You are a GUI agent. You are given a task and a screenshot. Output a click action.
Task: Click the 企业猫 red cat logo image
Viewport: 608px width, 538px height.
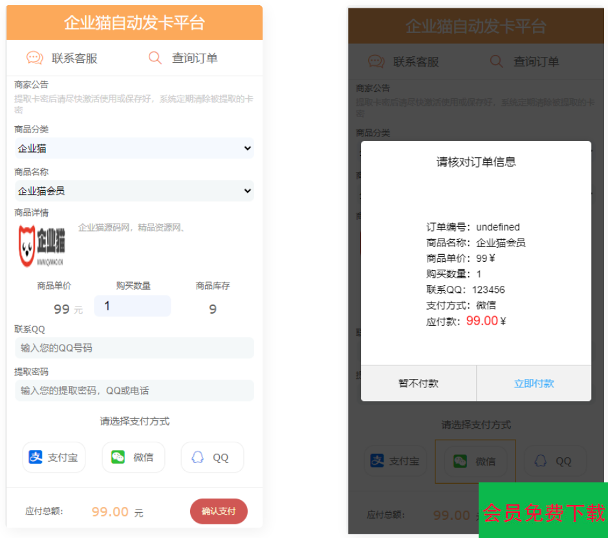click(x=42, y=246)
